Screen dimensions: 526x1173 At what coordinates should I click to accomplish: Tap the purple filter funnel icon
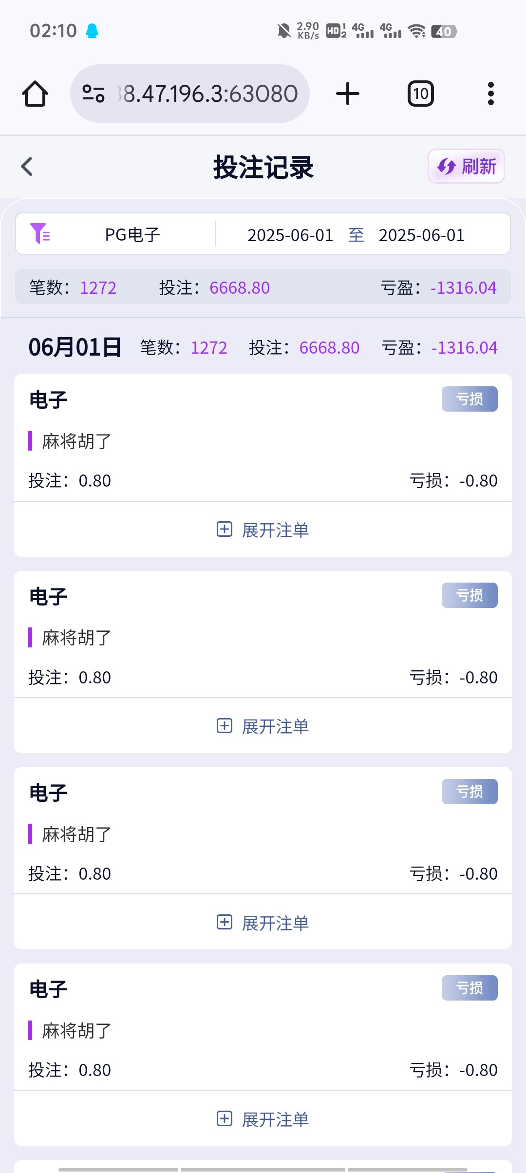(x=40, y=234)
